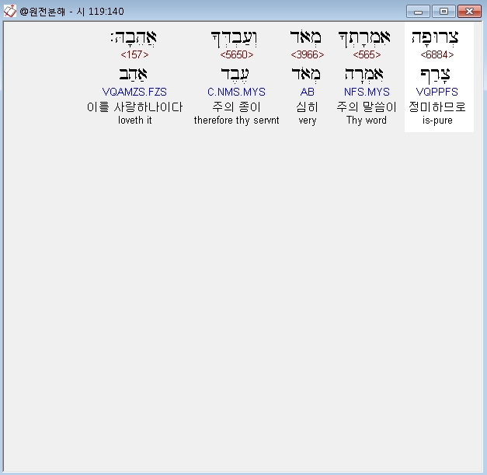Click Hebrew root word above NFS.MYS
The image size is (487, 475).
(x=364, y=75)
